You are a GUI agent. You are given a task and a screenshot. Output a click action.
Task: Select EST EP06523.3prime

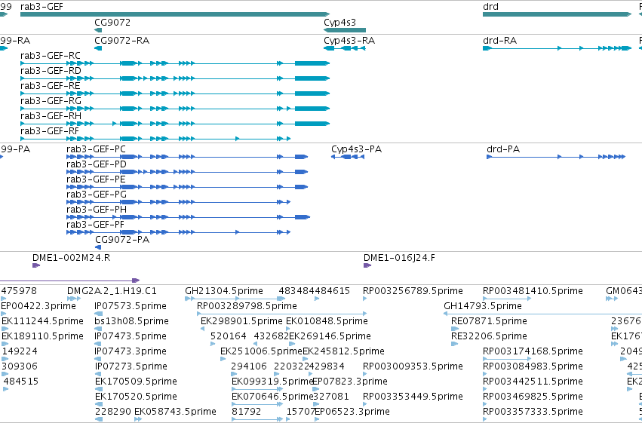click(x=352, y=412)
